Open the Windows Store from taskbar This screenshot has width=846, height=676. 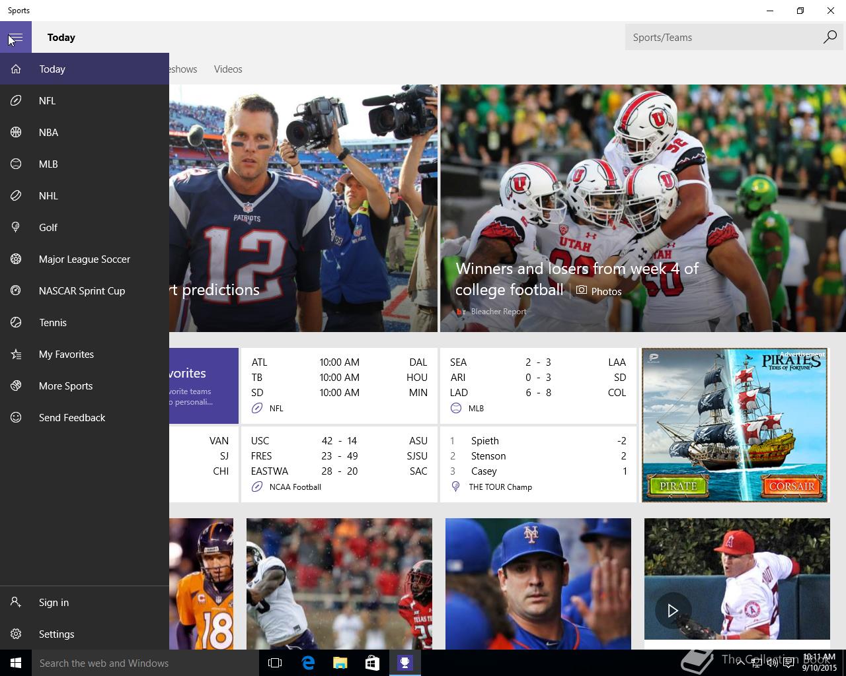pos(373,663)
